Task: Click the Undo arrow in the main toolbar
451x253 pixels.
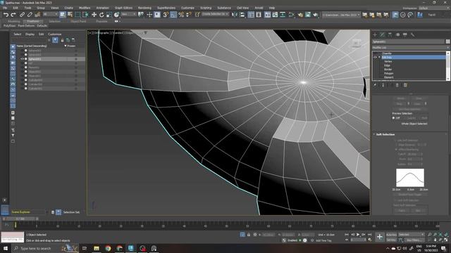Action: pos(6,15)
